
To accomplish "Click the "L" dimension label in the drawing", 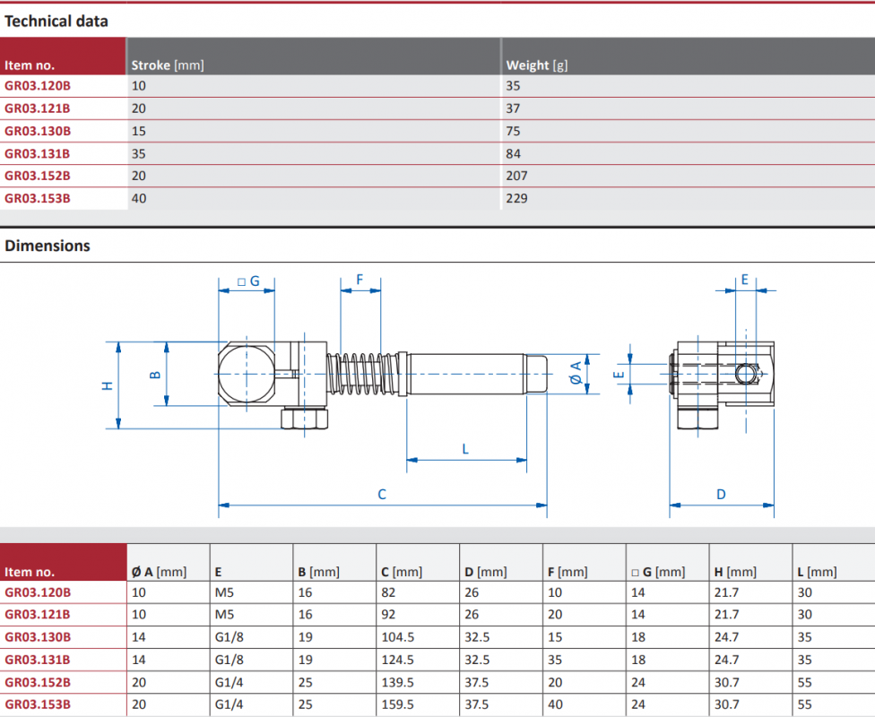I will pos(465,449).
